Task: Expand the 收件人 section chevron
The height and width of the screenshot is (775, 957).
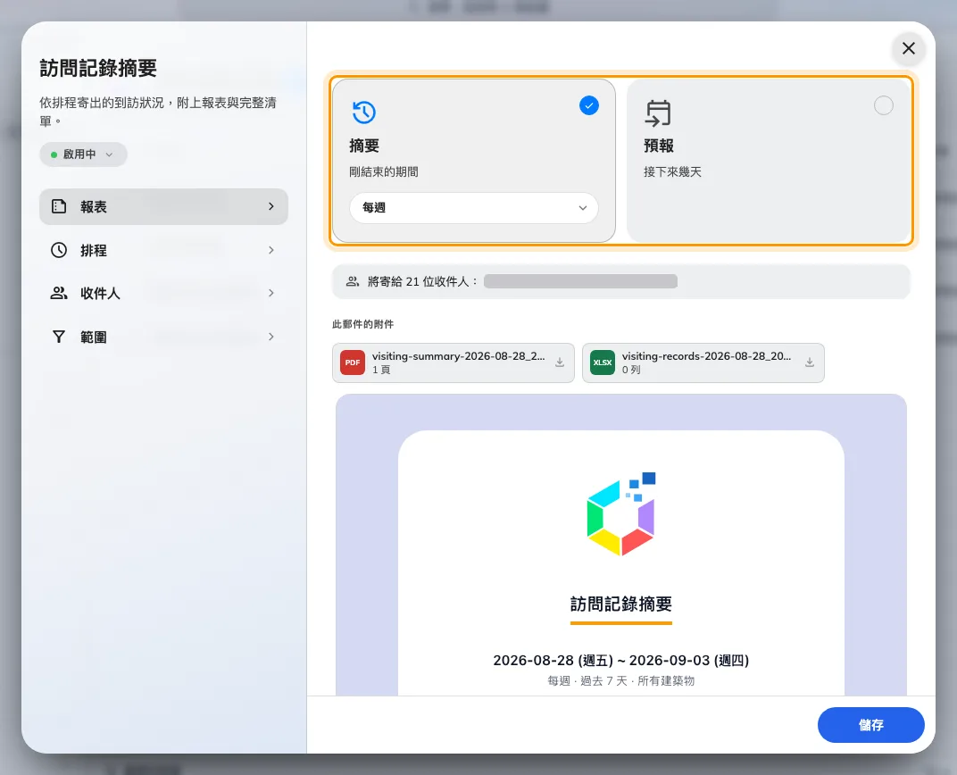Action: point(271,293)
